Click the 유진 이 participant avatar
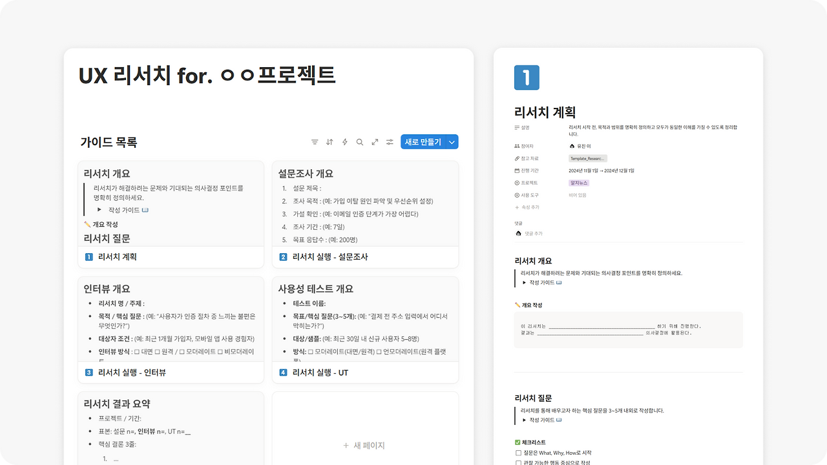Viewport: 827px width, 465px height. coord(572,147)
